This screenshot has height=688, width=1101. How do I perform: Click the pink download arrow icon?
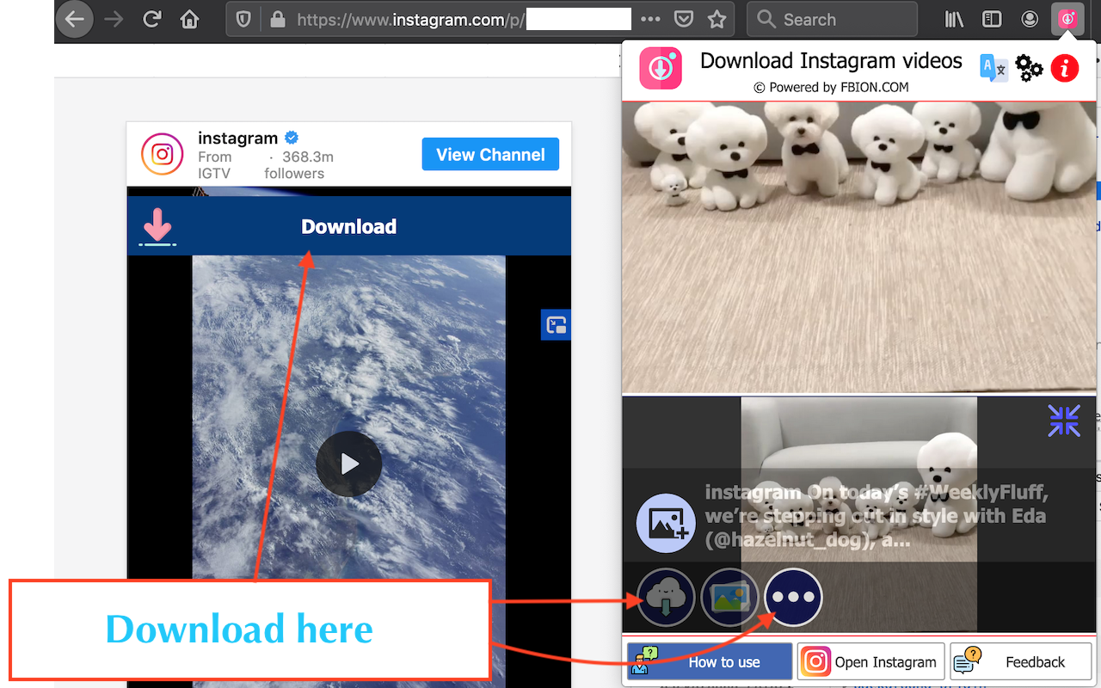coord(157,226)
